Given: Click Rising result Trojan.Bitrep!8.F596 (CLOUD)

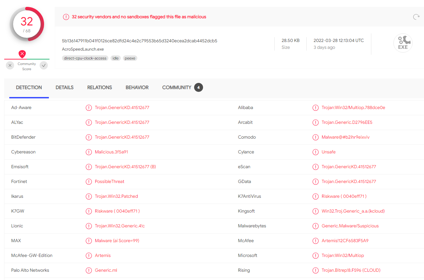Looking at the screenshot, I should click(351, 270).
